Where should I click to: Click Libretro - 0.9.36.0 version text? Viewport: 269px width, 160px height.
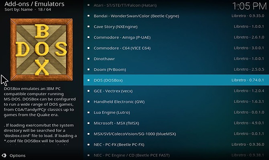[x=248, y=144]
